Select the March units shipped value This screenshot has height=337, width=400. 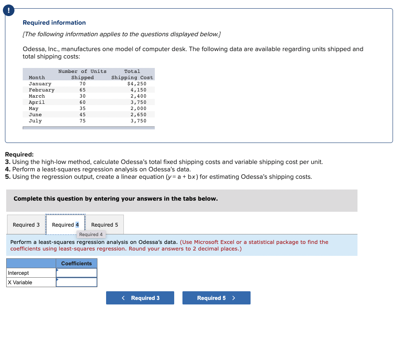tap(83, 96)
